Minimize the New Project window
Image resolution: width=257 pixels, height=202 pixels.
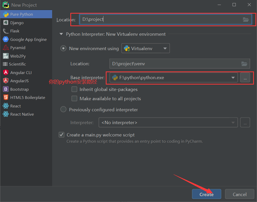pyautogui.click(x=219, y=5)
